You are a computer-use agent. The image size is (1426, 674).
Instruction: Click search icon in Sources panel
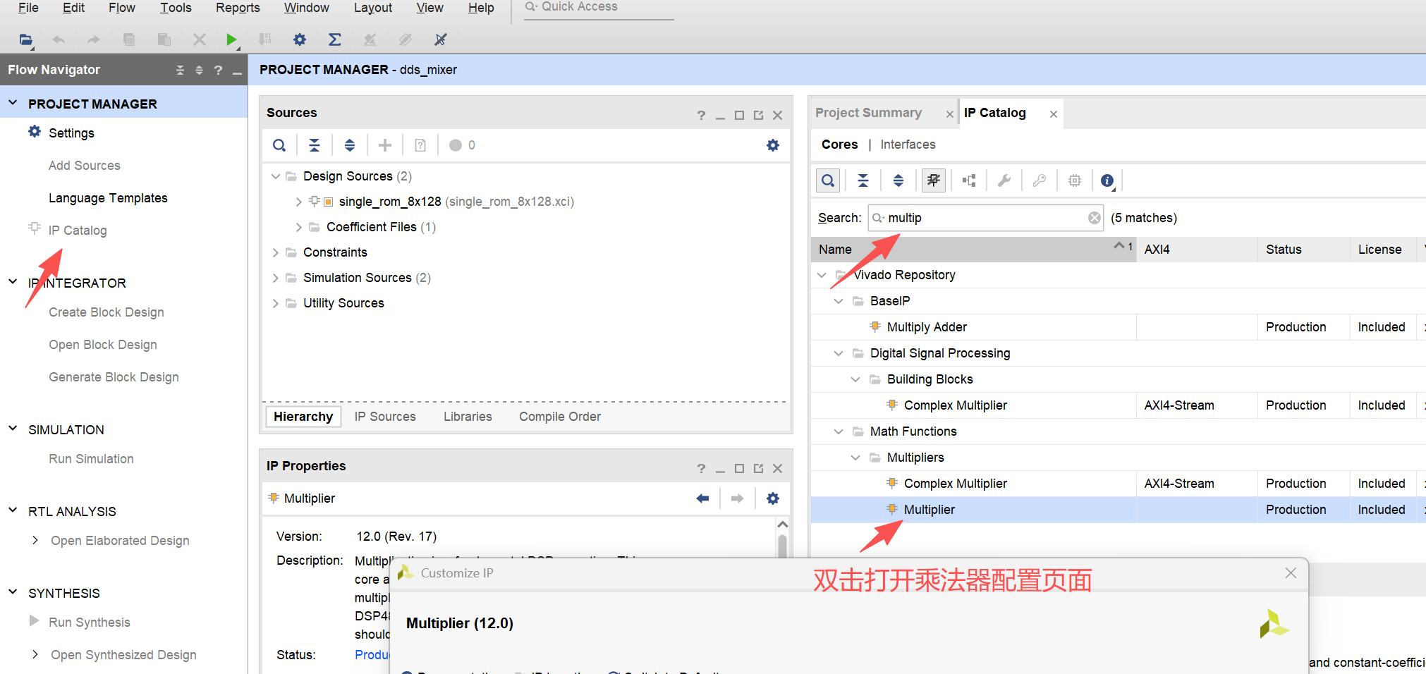[x=279, y=145]
